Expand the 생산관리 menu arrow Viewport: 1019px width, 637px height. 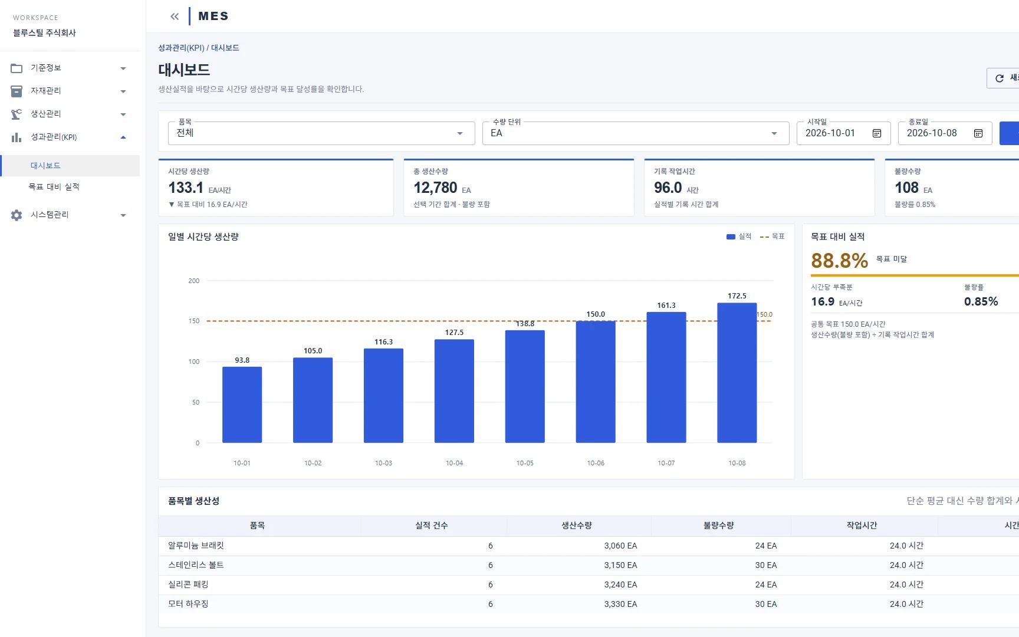tap(123, 114)
